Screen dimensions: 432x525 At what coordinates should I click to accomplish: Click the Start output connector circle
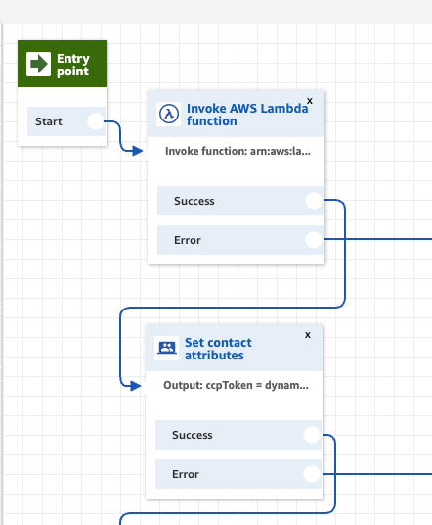click(x=96, y=121)
